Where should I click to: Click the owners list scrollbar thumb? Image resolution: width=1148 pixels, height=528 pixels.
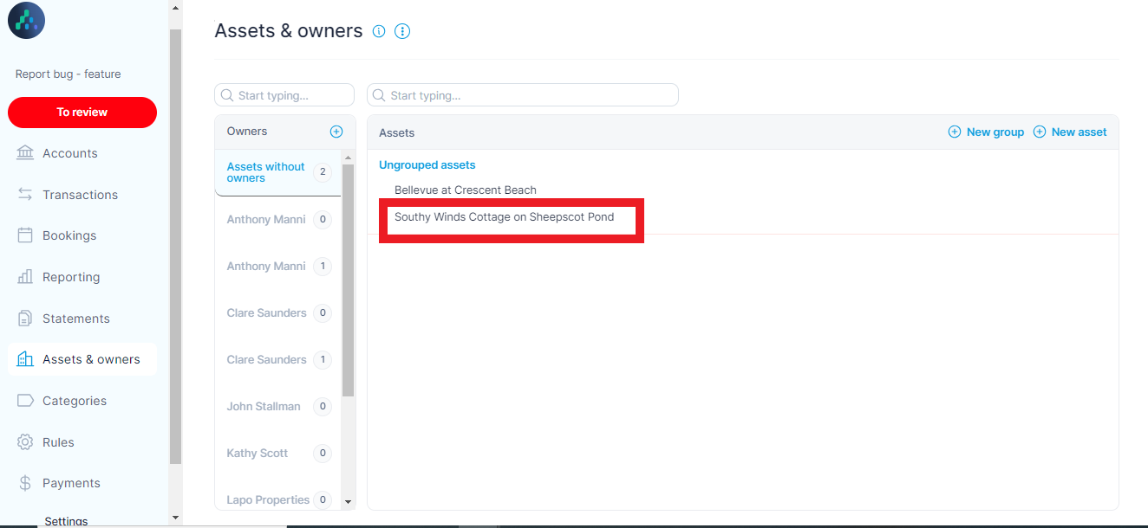(x=349, y=280)
